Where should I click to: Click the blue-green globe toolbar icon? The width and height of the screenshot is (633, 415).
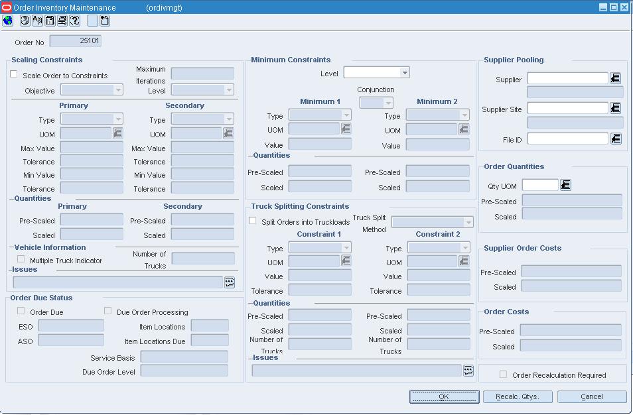point(8,21)
